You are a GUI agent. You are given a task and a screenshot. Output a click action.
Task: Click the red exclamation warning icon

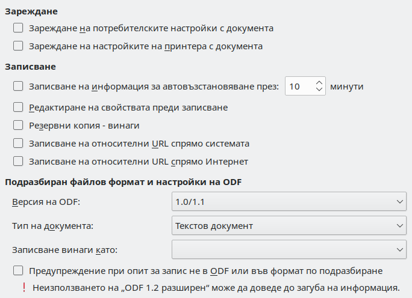coord(23,287)
